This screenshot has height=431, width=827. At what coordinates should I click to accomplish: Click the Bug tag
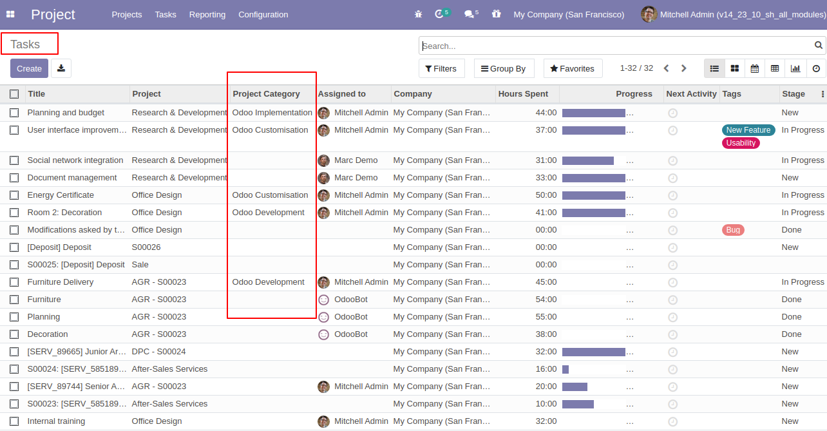tap(733, 230)
